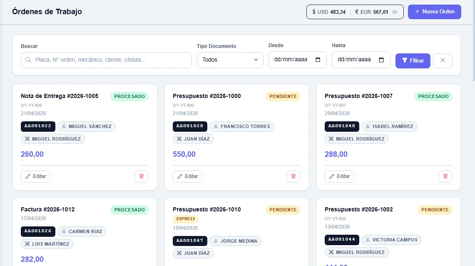Click client chip Carmen Ruiz
Screen dimensions: 475x266
82,231
